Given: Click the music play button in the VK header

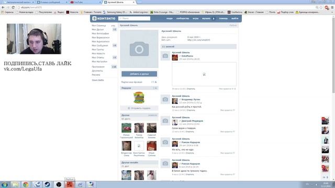Looking at the screenshot, I should click(x=214, y=19).
